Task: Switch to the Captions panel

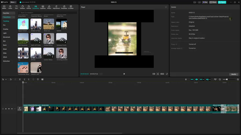Action: coord(43,7)
